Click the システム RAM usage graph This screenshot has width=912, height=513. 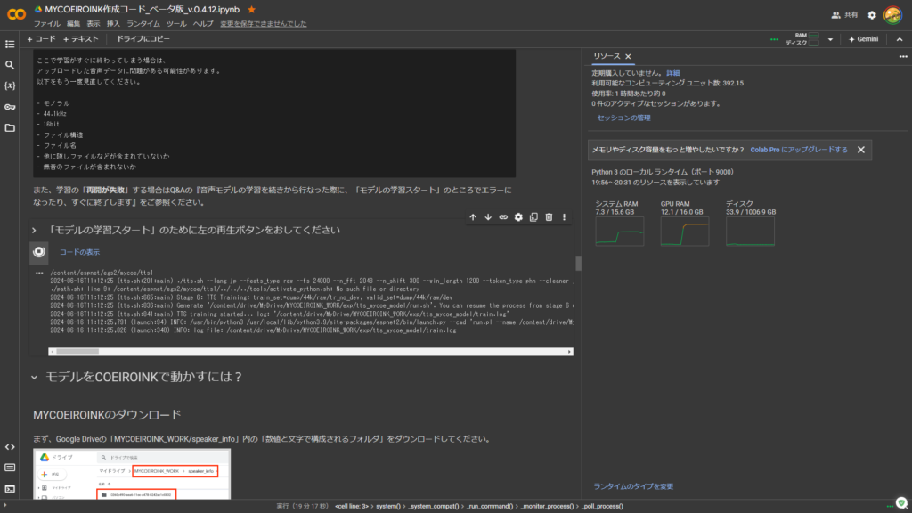pyautogui.click(x=620, y=232)
